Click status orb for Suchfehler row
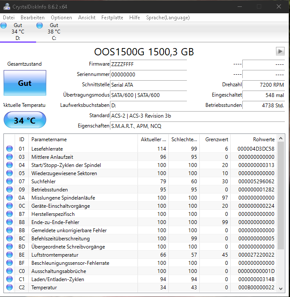Screen dimensions: 290x297 click(x=9, y=181)
